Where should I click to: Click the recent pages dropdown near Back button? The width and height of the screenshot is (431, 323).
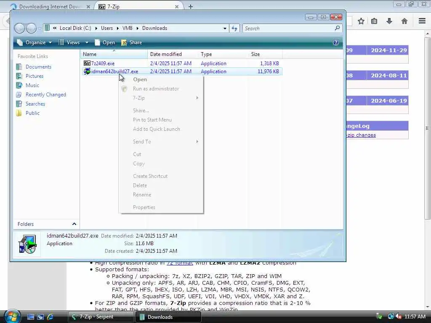point(39,28)
